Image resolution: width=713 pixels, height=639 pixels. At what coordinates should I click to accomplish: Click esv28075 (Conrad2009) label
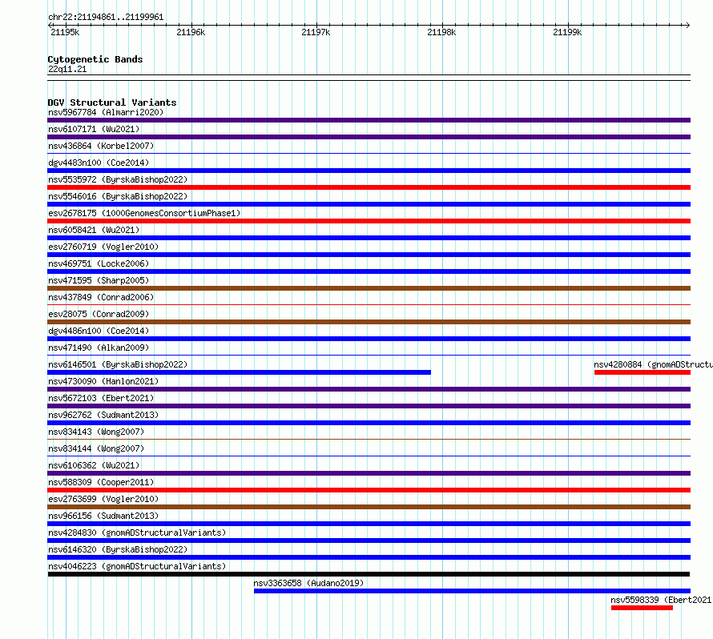[x=99, y=314]
